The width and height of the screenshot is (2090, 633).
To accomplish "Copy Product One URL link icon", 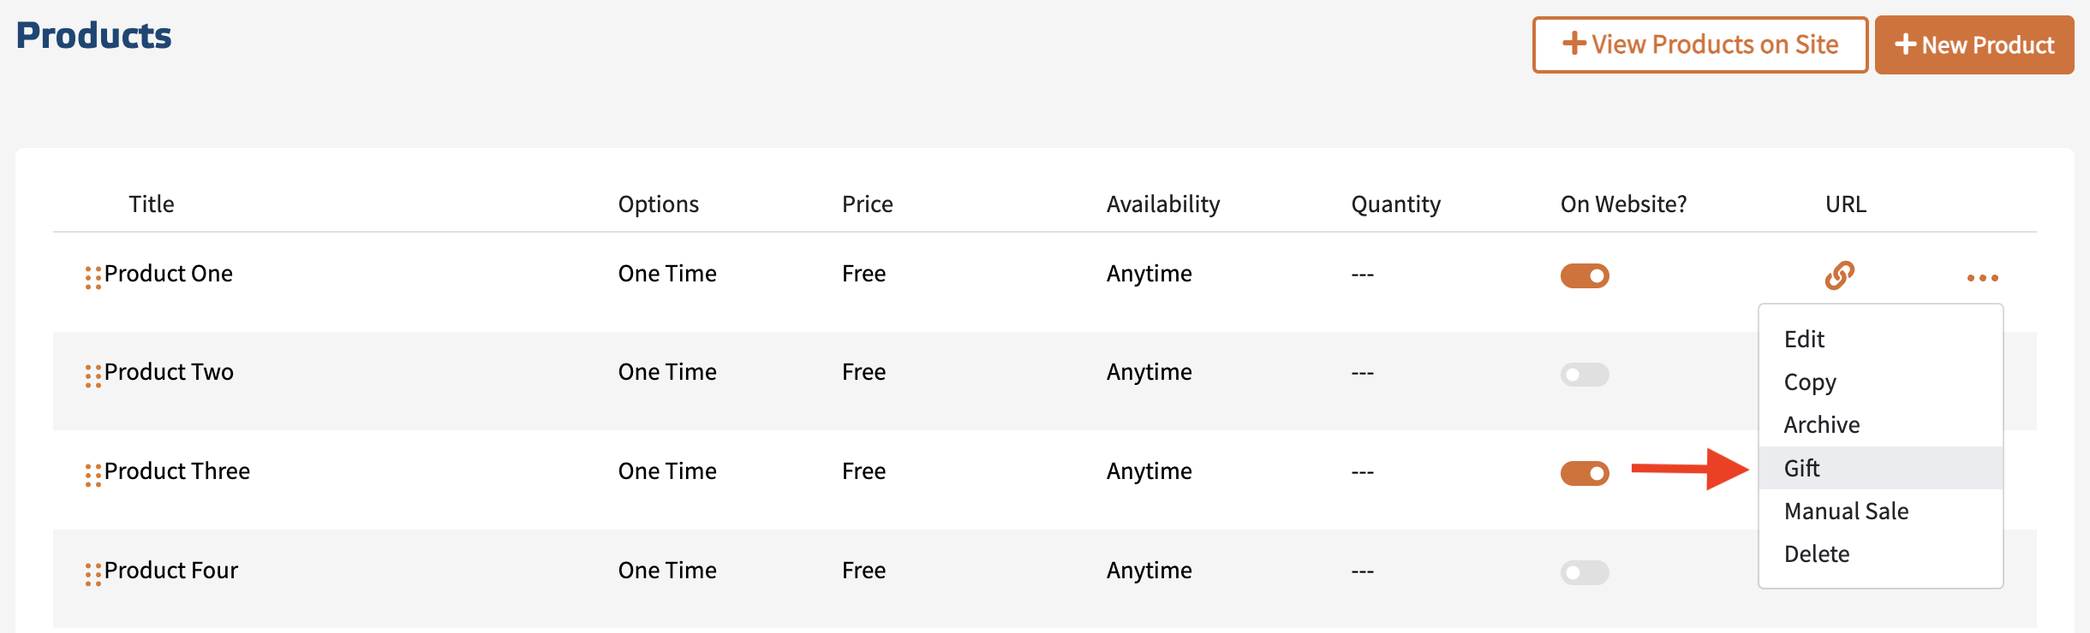I will [1839, 275].
